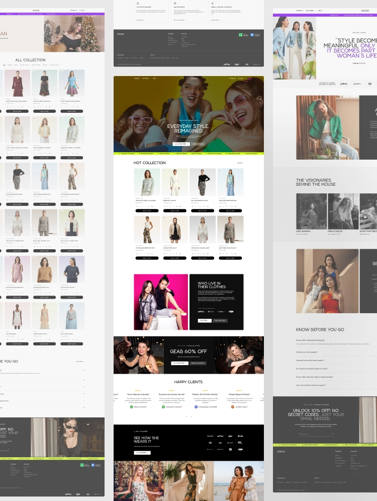Open Stores in the yellow hero header

(233, 78)
